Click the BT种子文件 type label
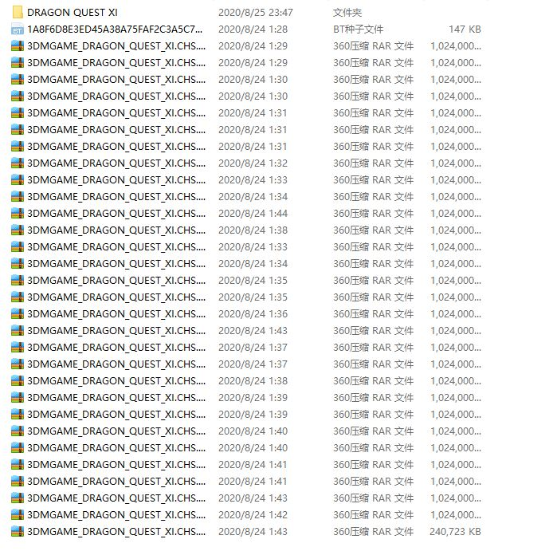 pyautogui.click(x=358, y=30)
